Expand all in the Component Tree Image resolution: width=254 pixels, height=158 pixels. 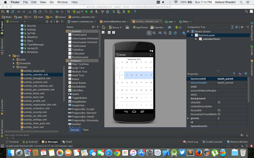232,27
